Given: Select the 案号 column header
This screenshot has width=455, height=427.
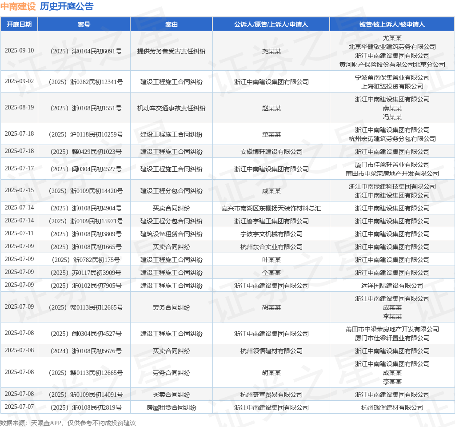Looking at the screenshot, I should coord(84,24).
